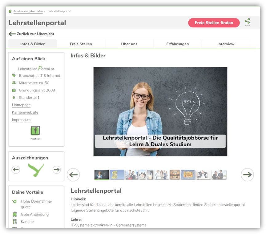Select the second gallery thumbnail
266x234 pixels.
click(x=117, y=175)
